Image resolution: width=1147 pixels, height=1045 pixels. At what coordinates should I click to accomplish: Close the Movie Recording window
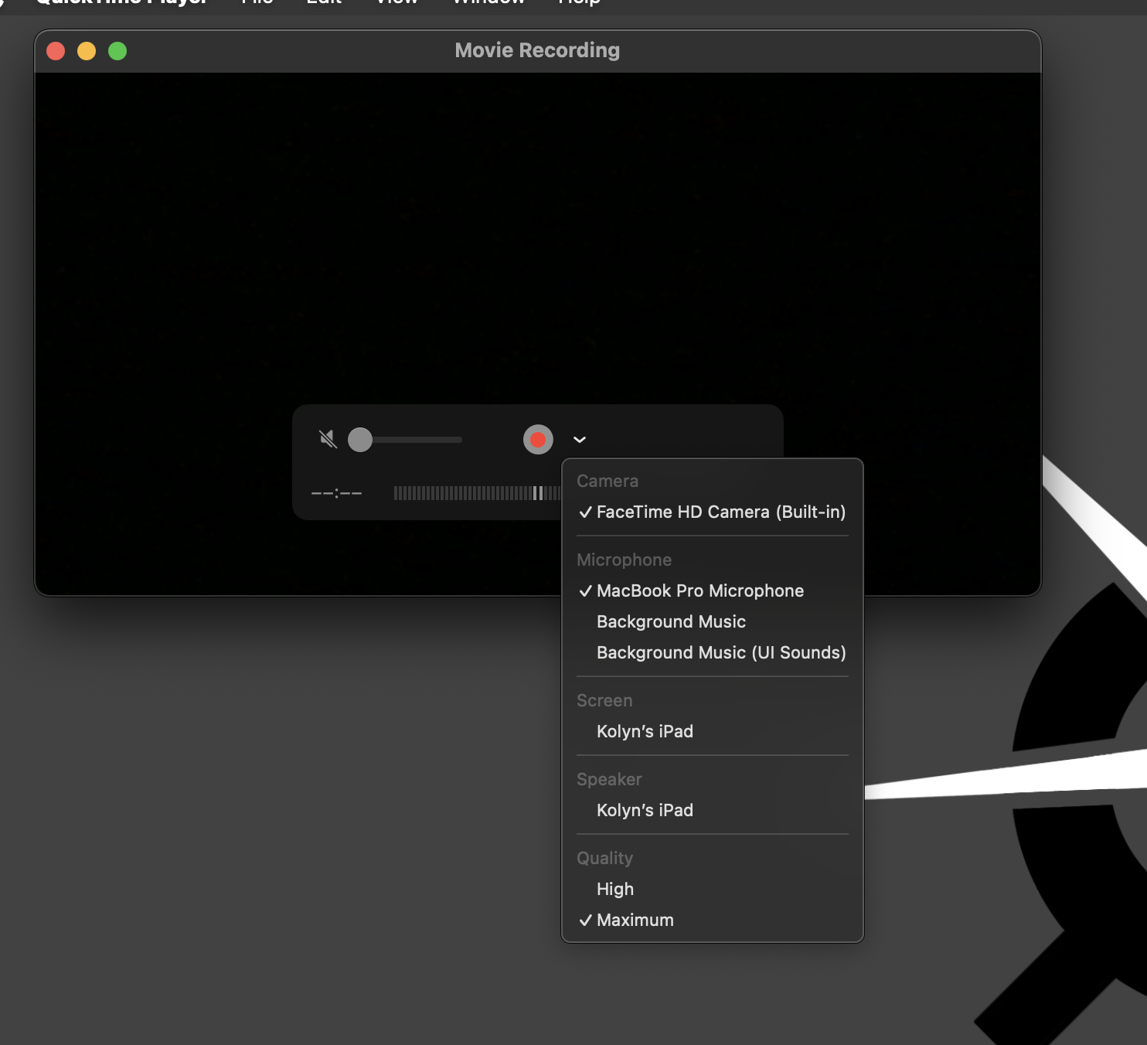click(56, 51)
